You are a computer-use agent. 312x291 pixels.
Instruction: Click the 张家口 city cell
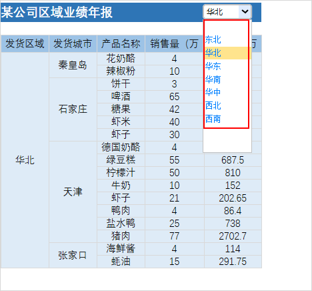coord(73,255)
